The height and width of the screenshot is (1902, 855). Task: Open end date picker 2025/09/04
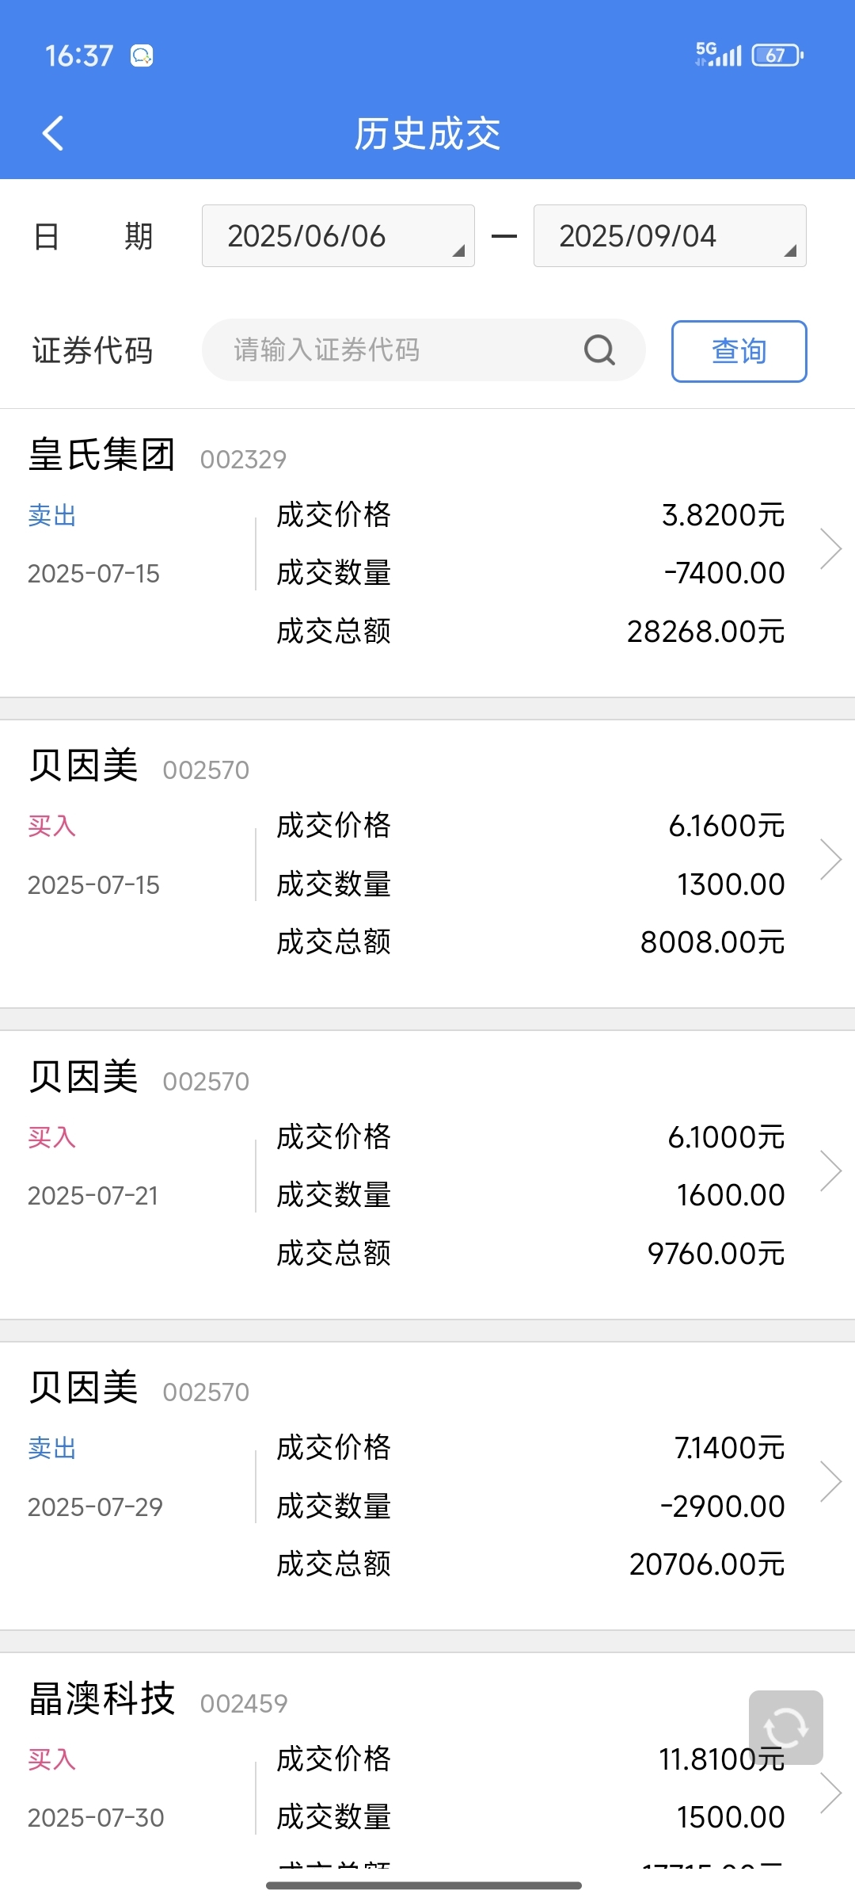pyautogui.click(x=670, y=236)
